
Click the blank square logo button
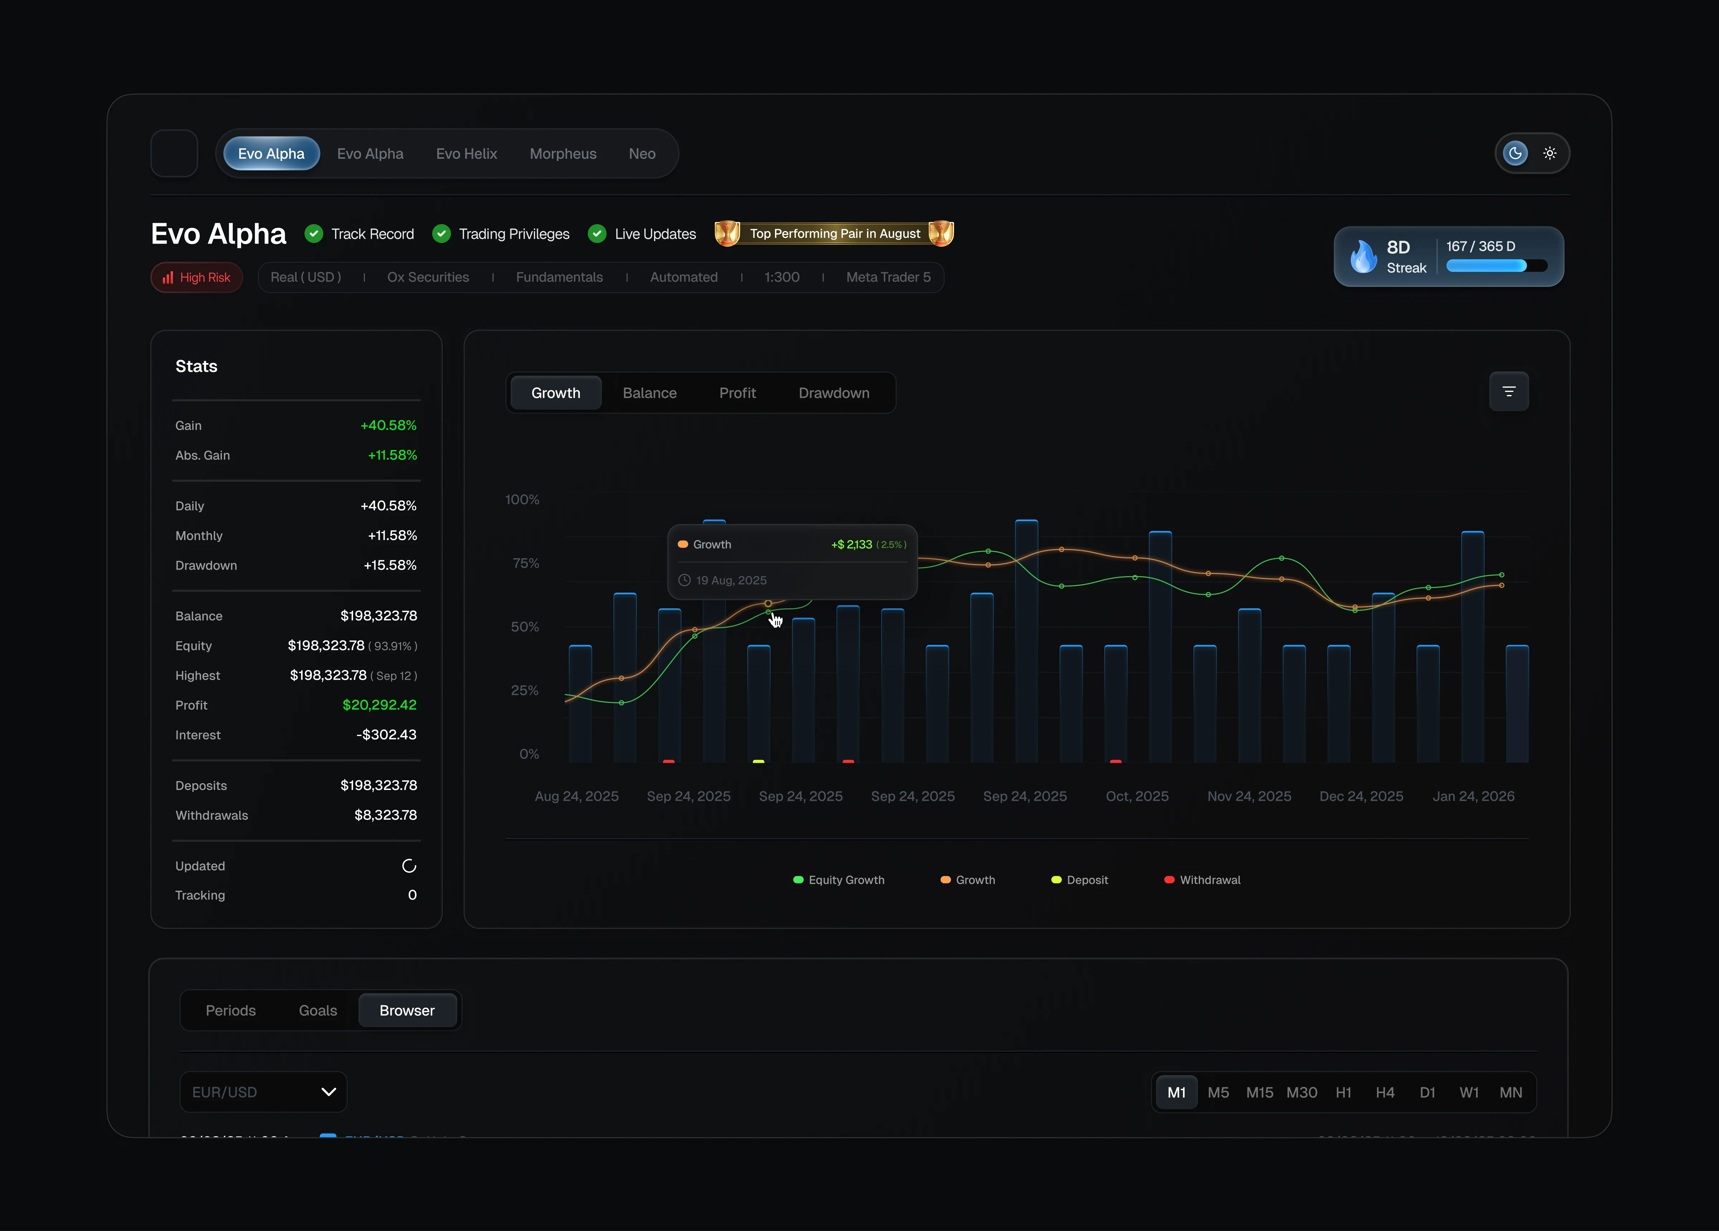(174, 153)
